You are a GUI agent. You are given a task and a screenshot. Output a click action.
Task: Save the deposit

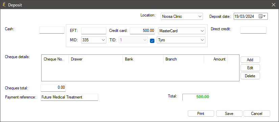pos(229,114)
